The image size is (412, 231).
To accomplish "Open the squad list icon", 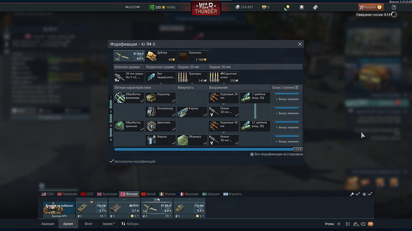I will pyautogui.click(x=348, y=224).
